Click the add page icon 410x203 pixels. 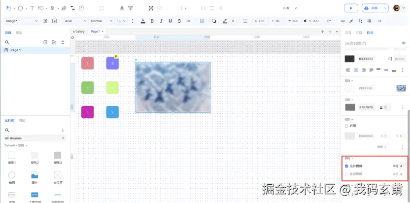click(x=45, y=42)
